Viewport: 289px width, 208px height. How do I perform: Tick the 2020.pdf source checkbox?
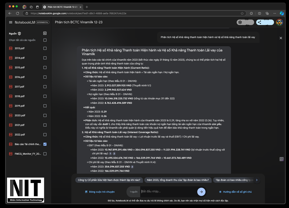tap(45, 115)
